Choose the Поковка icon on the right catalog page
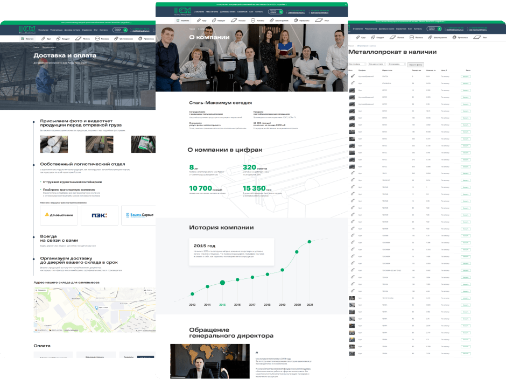The width and height of the screenshot is (506, 379). pos(412,38)
